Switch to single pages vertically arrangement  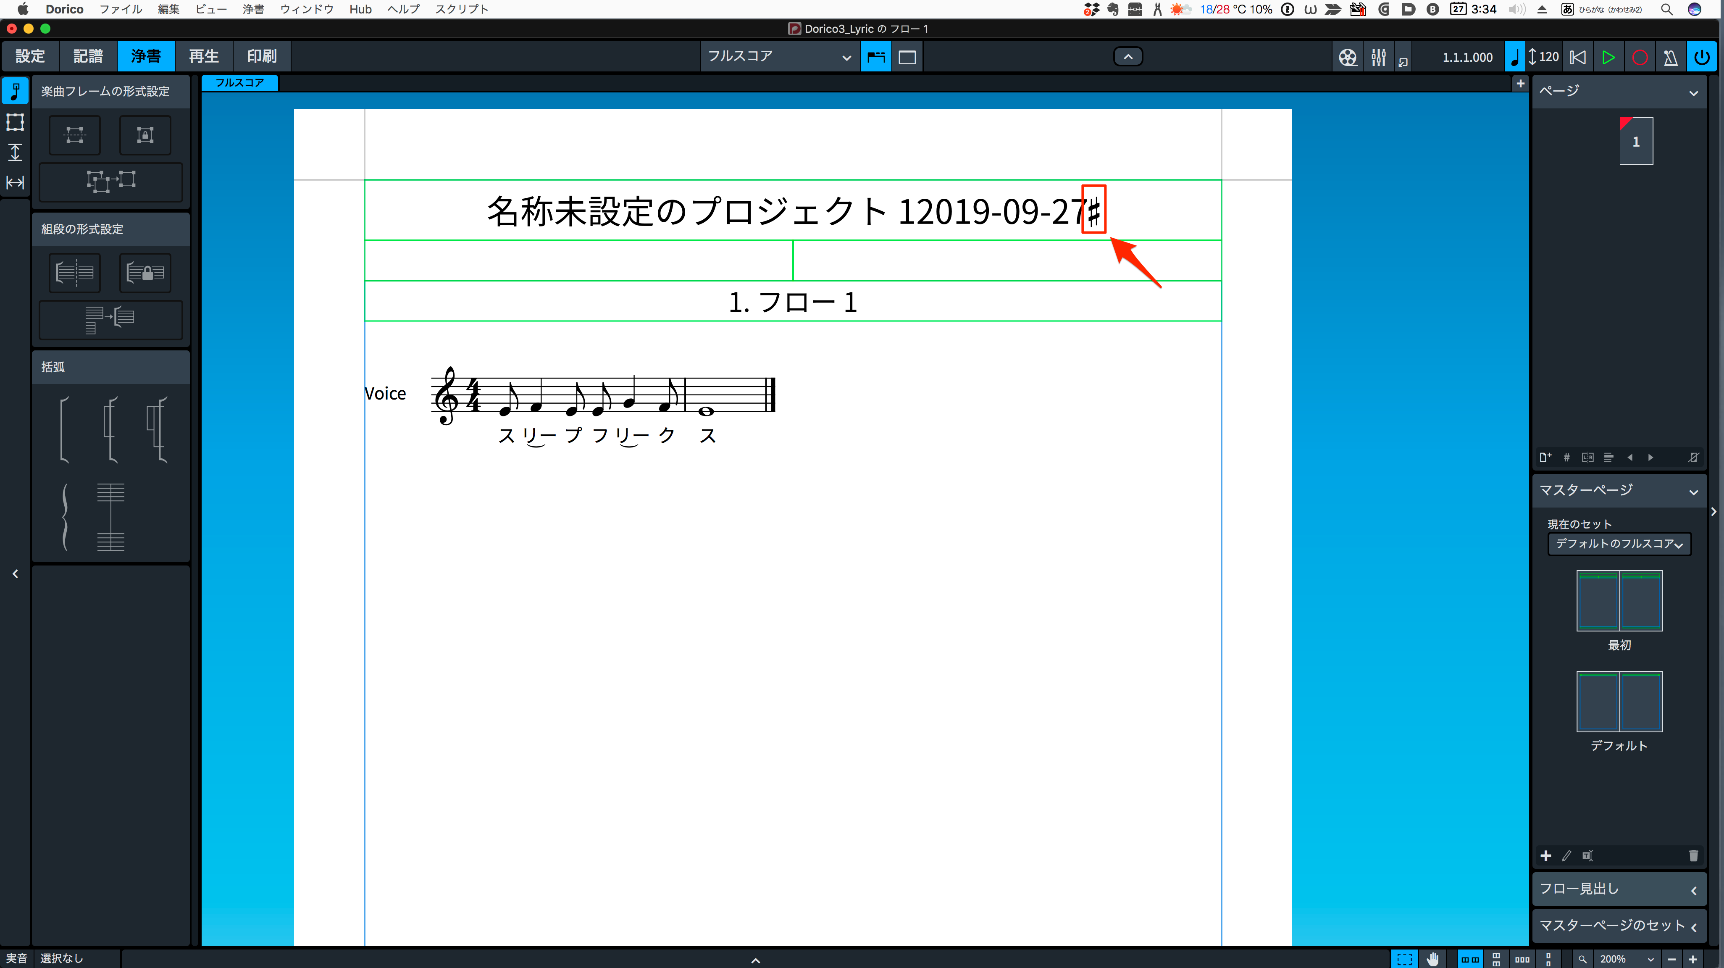coord(1549,959)
